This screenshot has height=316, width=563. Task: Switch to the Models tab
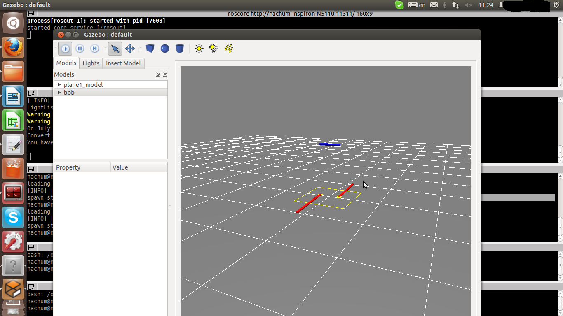coord(66,63)
